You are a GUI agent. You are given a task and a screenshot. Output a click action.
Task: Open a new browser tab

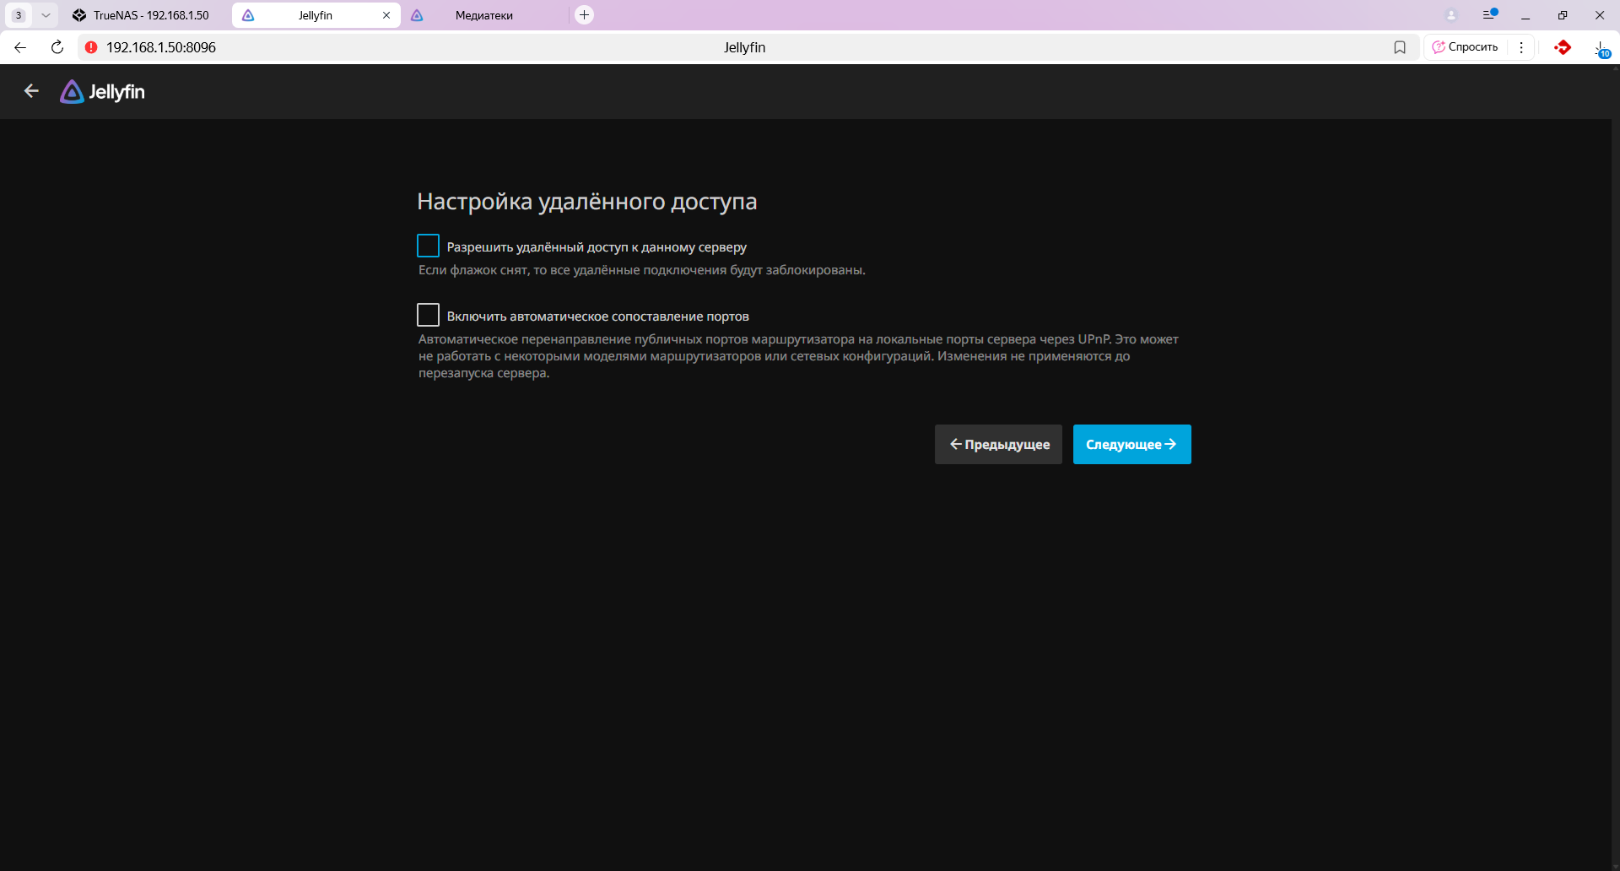[x=584, y=15]
